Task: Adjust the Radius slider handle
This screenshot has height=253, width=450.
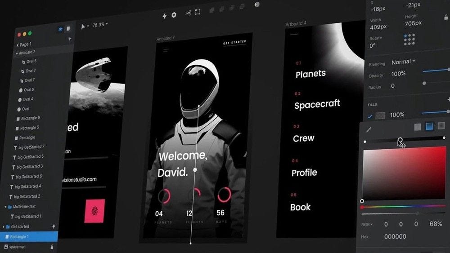Action: coord(424,84)
